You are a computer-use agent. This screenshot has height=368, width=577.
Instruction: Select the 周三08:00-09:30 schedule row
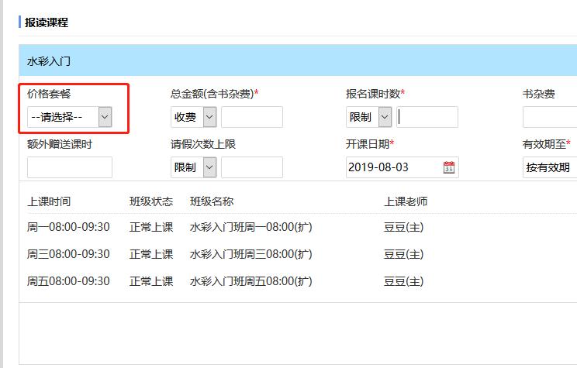click(68, 254)
